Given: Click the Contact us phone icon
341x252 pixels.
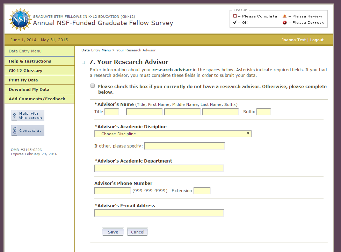Looking at the screenshot, I should tap(15, 131).
